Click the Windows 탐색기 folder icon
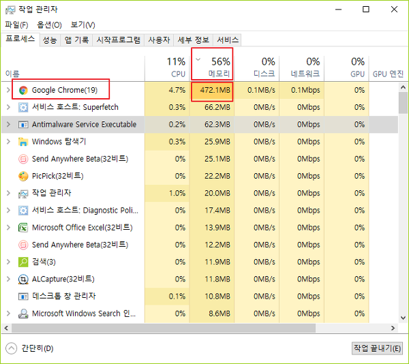Image resolution: width=409 pixels, height=364 pixels. pos(23,142)
